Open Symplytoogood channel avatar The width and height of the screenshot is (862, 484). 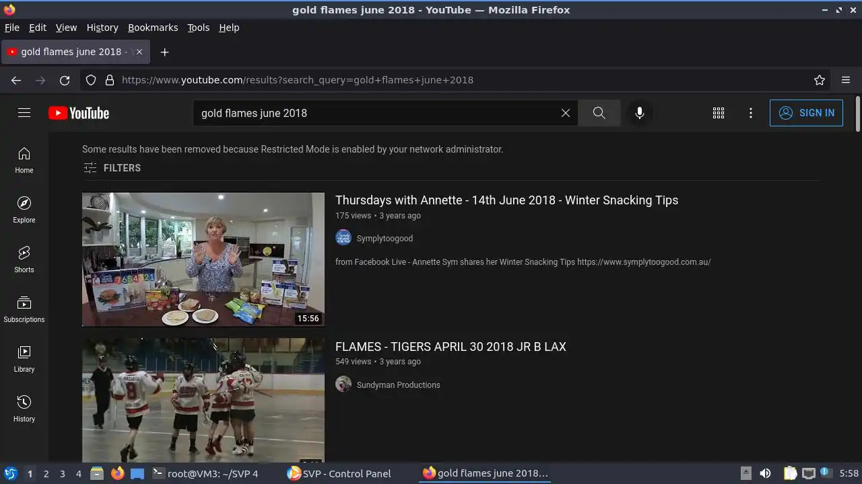[343, 238]
